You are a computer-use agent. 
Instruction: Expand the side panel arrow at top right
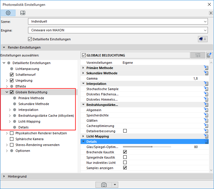211,13
